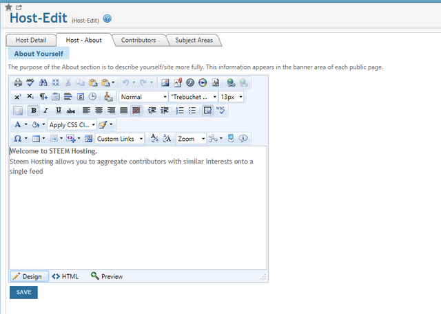This screenshot has width=441, height=314.
Task: Insert a new paragraph with pilcrow icon
Action: point(43,97)
